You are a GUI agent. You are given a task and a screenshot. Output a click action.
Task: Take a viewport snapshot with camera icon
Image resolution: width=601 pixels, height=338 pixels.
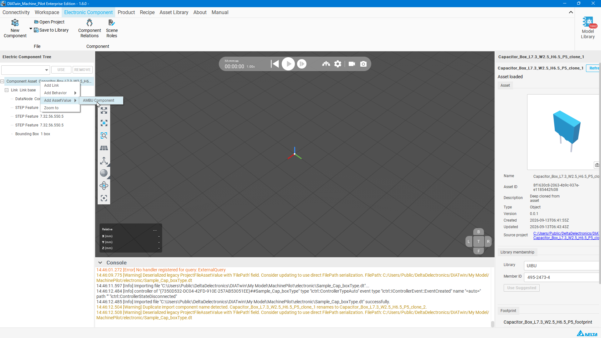(x=363, y=64)
